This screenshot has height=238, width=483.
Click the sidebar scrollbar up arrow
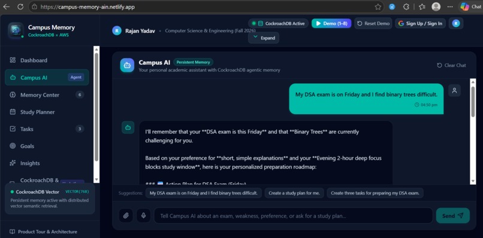96,49
